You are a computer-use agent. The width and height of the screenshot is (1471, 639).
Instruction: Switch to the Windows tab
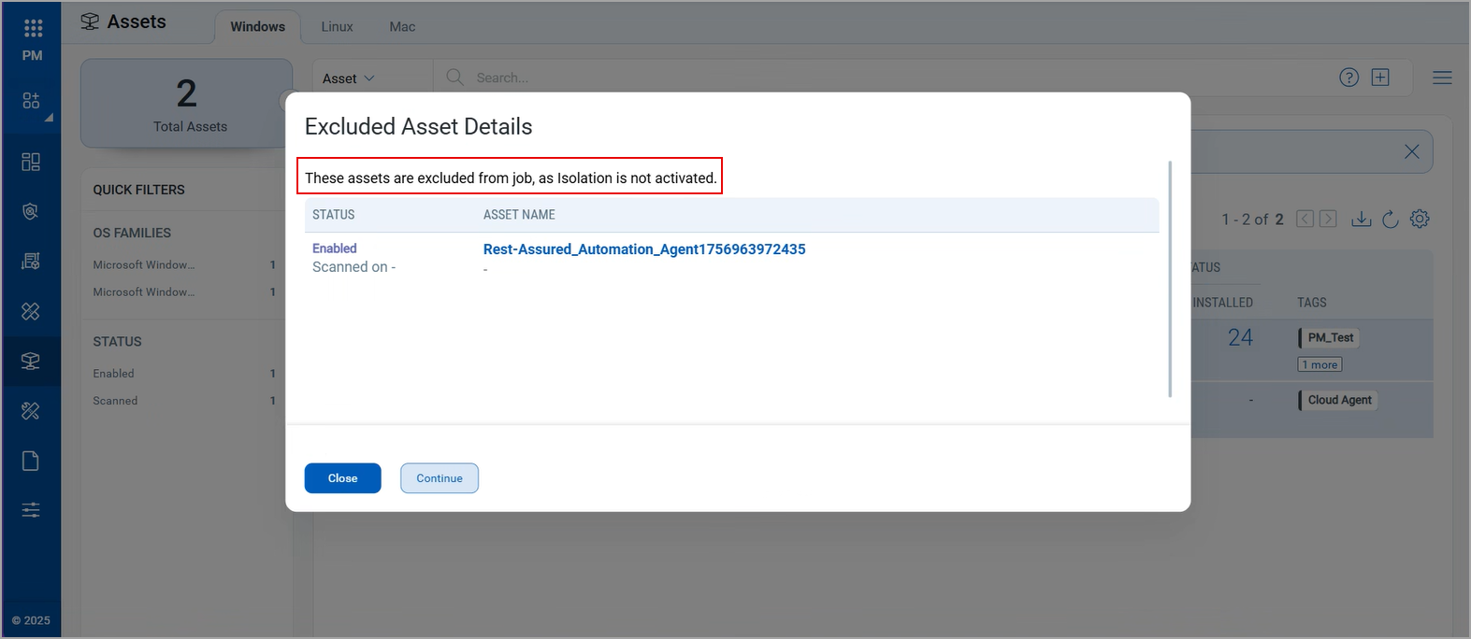coord(257,26)
